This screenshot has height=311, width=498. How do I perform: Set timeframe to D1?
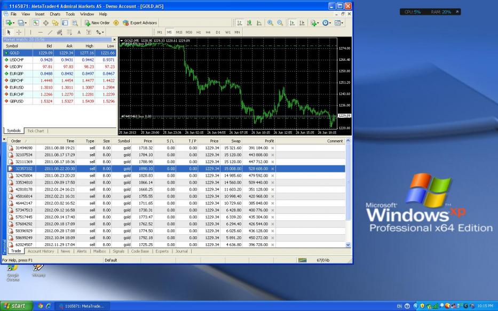coord(218,33)
